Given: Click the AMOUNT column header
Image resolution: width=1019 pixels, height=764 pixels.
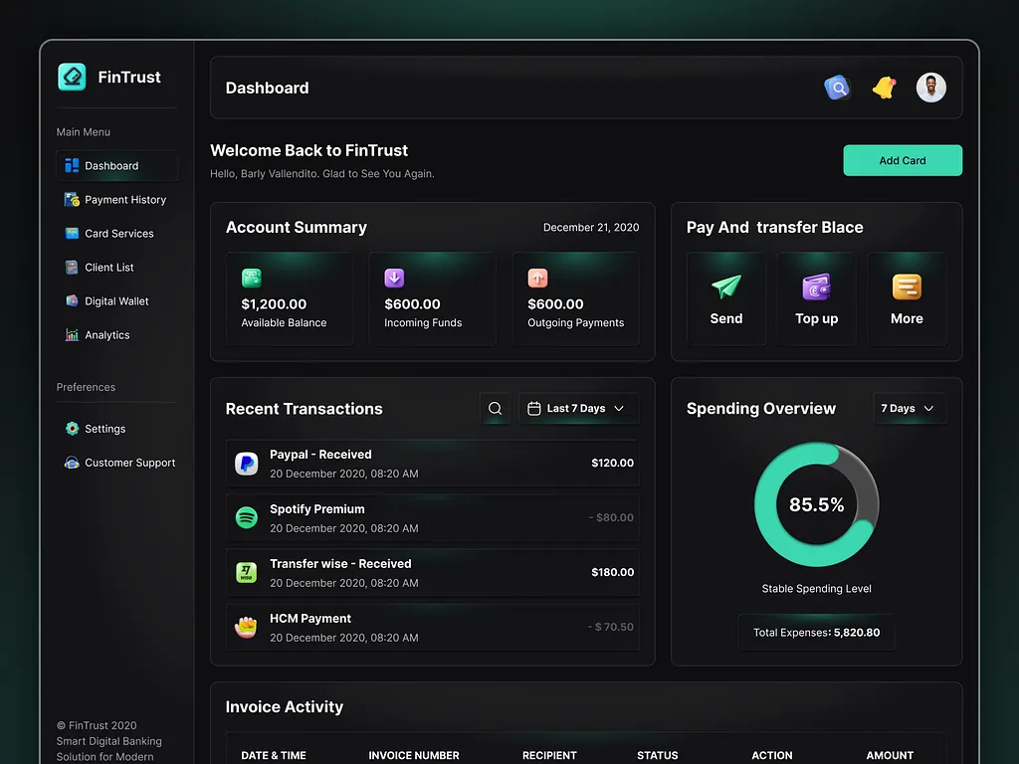Looking at the screenshot, I should point(890,756).
